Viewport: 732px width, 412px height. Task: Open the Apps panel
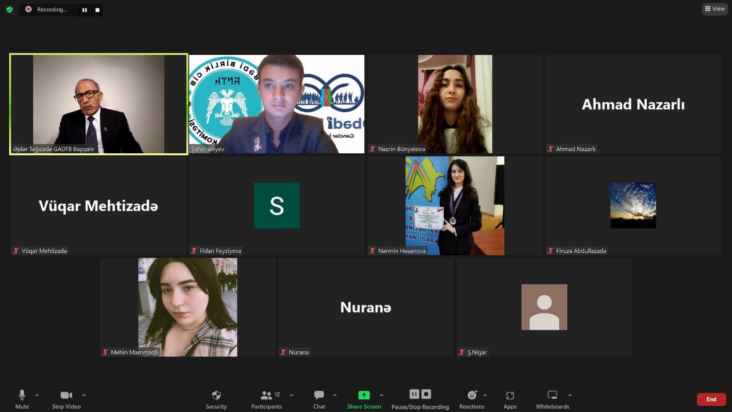[510, 395]
